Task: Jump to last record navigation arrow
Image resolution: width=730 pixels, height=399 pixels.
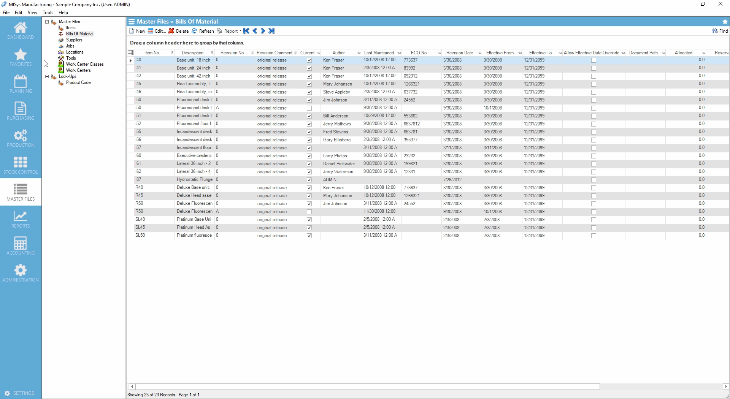Action: [271, 31]
